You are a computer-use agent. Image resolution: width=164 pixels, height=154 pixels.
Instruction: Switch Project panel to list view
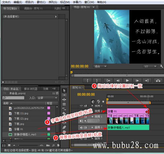coord(4,145)
